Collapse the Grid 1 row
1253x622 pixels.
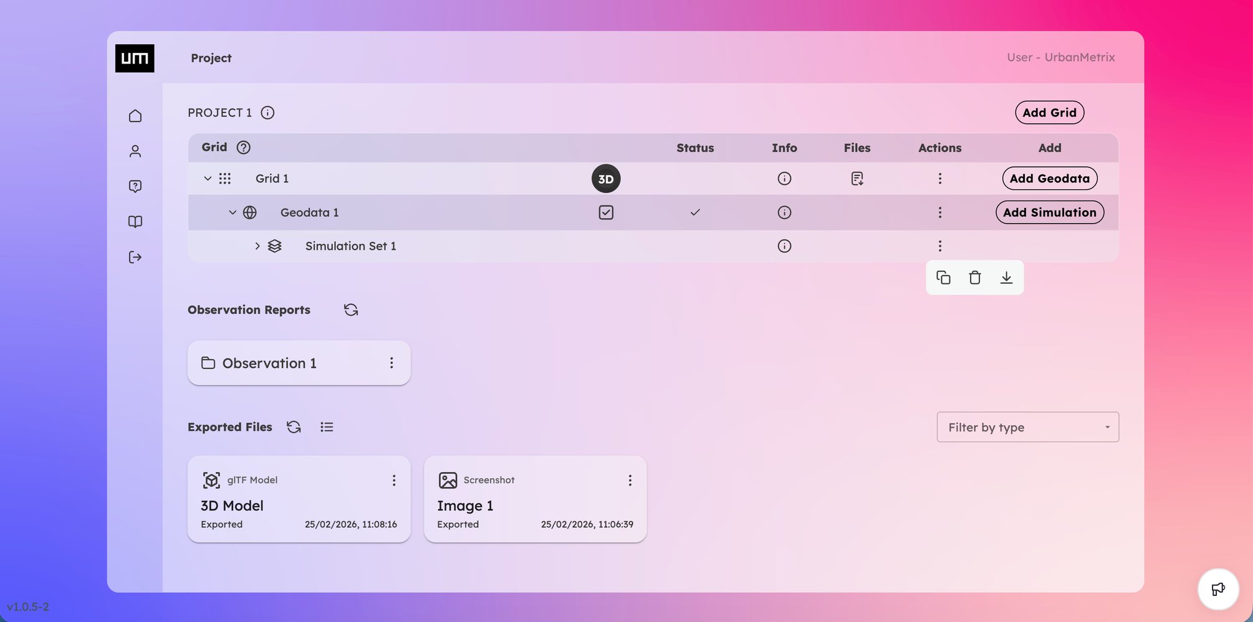[208, 179]
